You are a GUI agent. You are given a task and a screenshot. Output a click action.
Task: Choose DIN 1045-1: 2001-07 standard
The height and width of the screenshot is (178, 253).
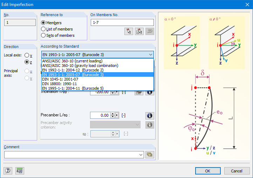pos(98,79)
